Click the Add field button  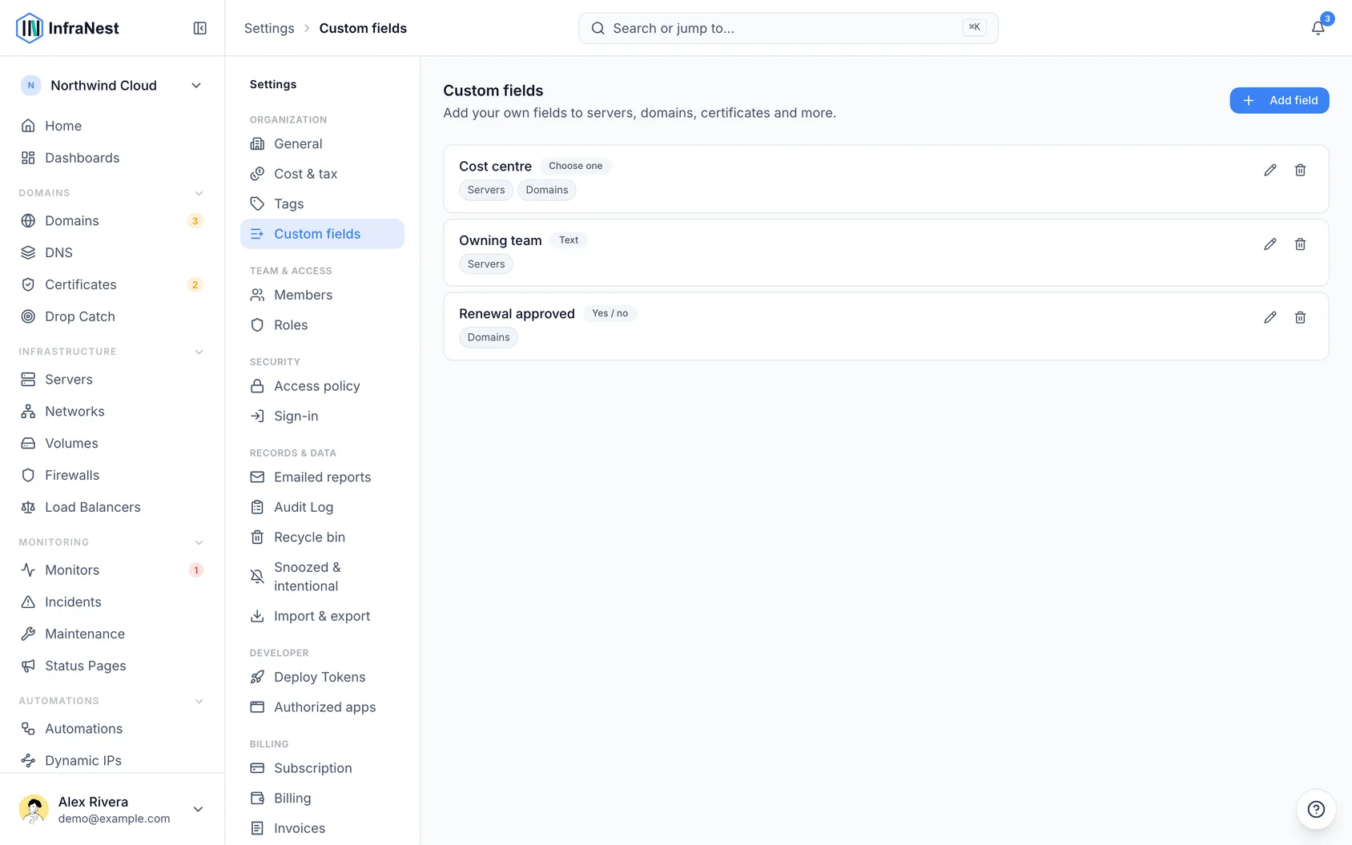click(1279, 100)
